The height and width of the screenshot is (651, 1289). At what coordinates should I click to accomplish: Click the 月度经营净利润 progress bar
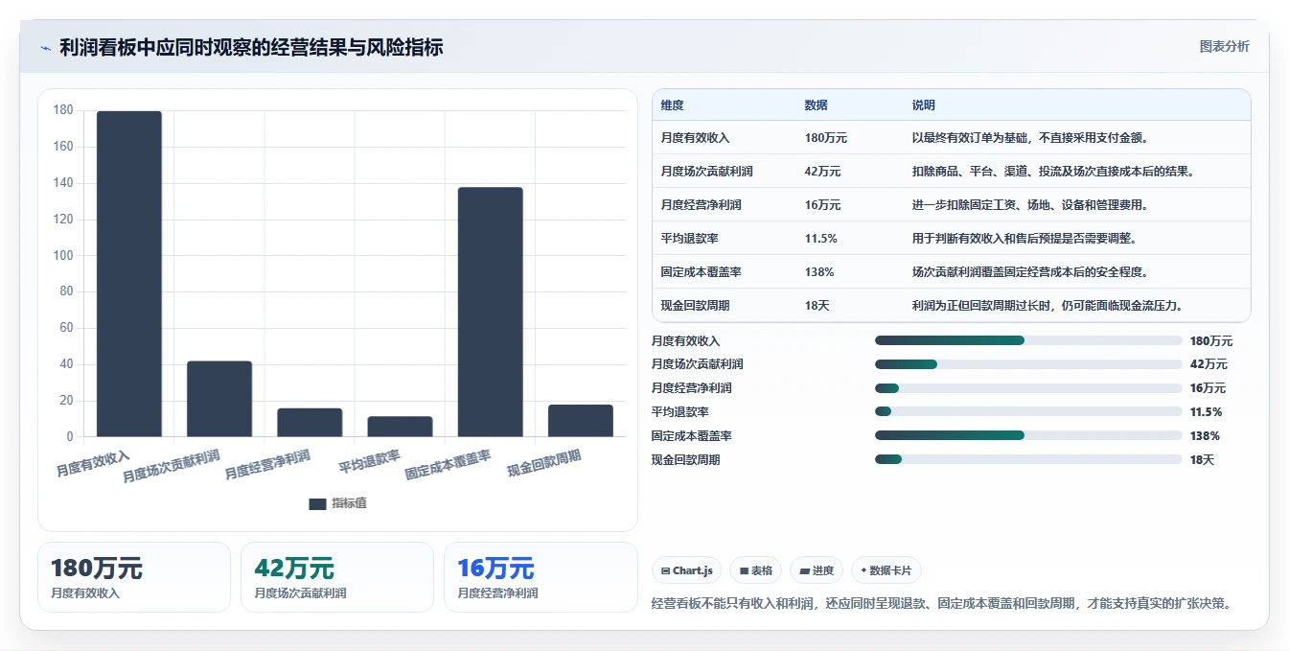click(x=1028, y=388)
